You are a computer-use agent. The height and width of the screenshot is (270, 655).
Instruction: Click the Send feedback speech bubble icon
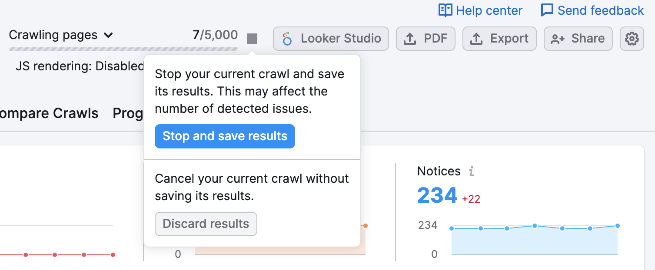(x=548, y=10)
